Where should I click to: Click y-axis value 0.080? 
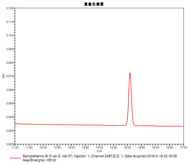click(10, 63)
